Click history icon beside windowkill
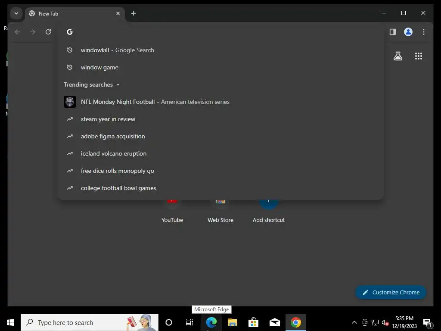441x331 pixels. click(70, 50)
